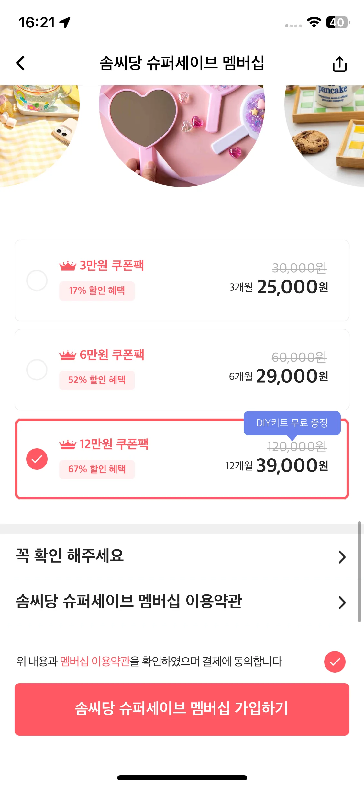Click the scrollbar on the right edge
This screenshot has height=788, width=364.
tap(359, 572)
